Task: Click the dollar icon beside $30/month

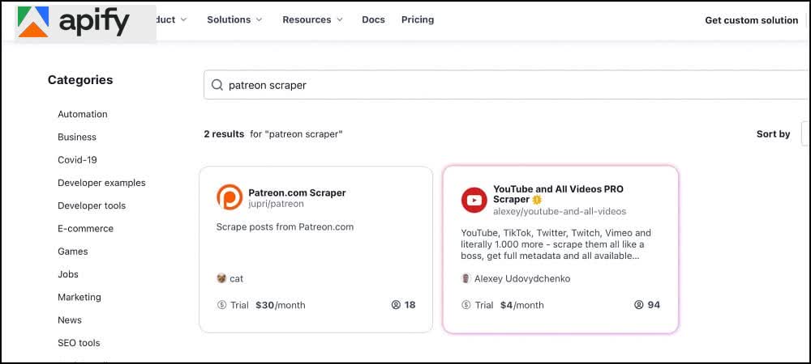Action: (222, 305)
